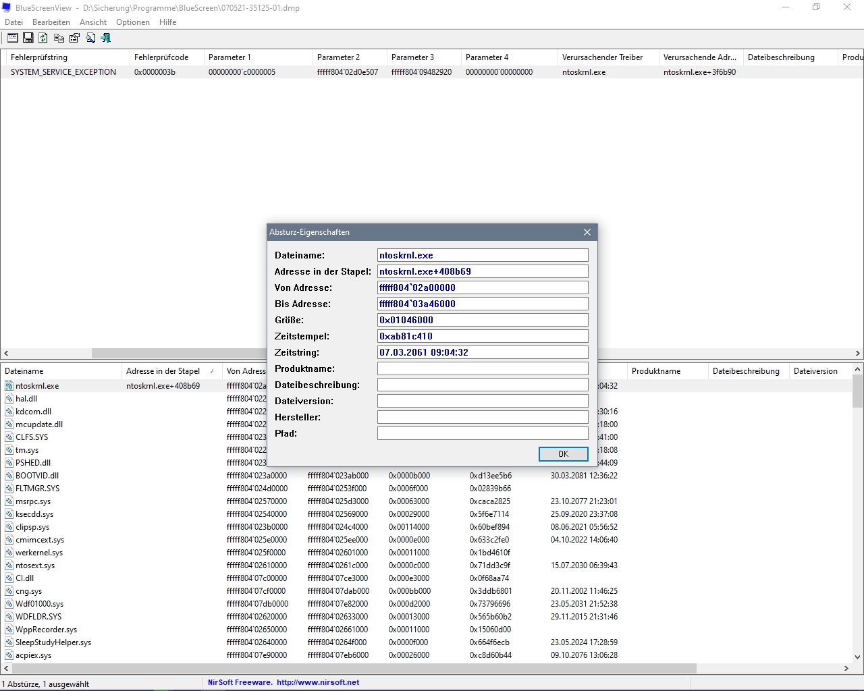Screen dimensions: 864x691
Task: Click upper pane horizontal scrollbar left arrow
Action: [x=6, y=353]
